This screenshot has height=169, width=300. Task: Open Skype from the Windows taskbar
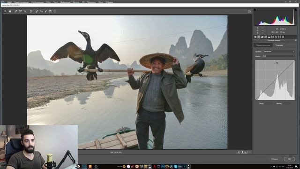[x=175, y=167]
